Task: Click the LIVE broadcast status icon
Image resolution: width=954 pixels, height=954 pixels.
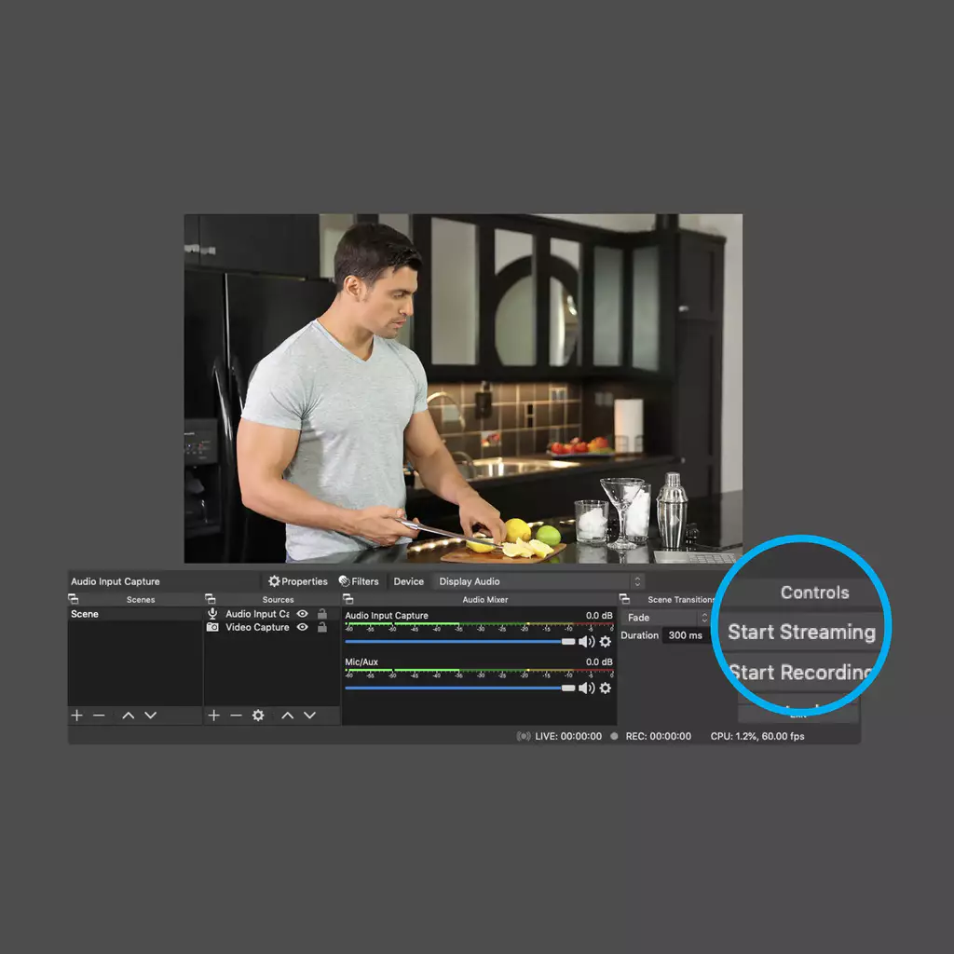Action: (x=524, y=736)
